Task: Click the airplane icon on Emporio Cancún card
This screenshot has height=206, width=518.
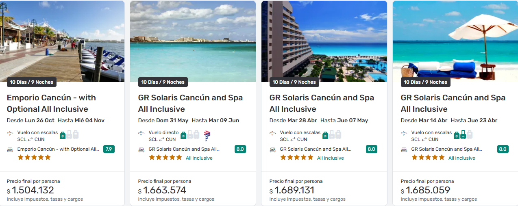Action: (10, 133)
